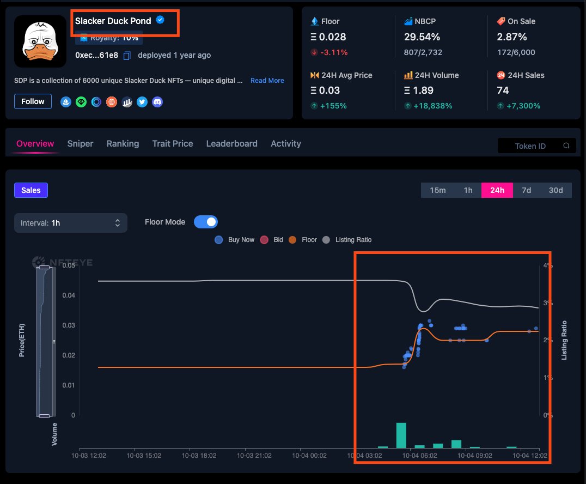Click the top handle of price zoom slider
The height and width of the screenshot is (484, 586).
[x=45, y=267]
